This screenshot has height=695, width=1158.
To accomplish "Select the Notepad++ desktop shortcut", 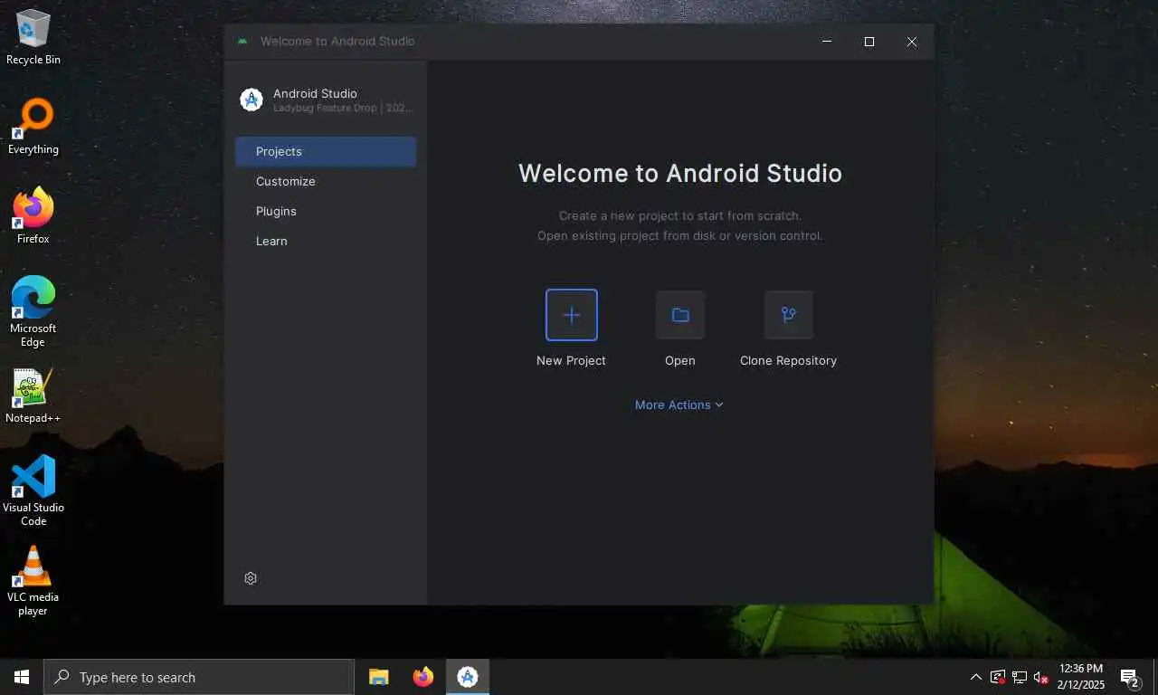I will 33,395.
